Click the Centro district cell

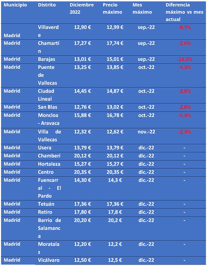tap(46, 172)
